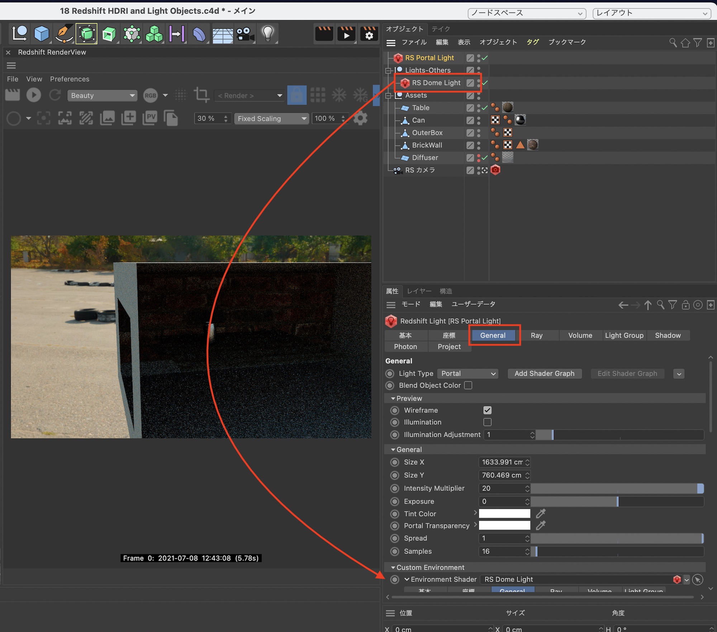Click the crop region icon in RenderView
Viewport: 717px width, 632px height.
click(x=201, y=95)
